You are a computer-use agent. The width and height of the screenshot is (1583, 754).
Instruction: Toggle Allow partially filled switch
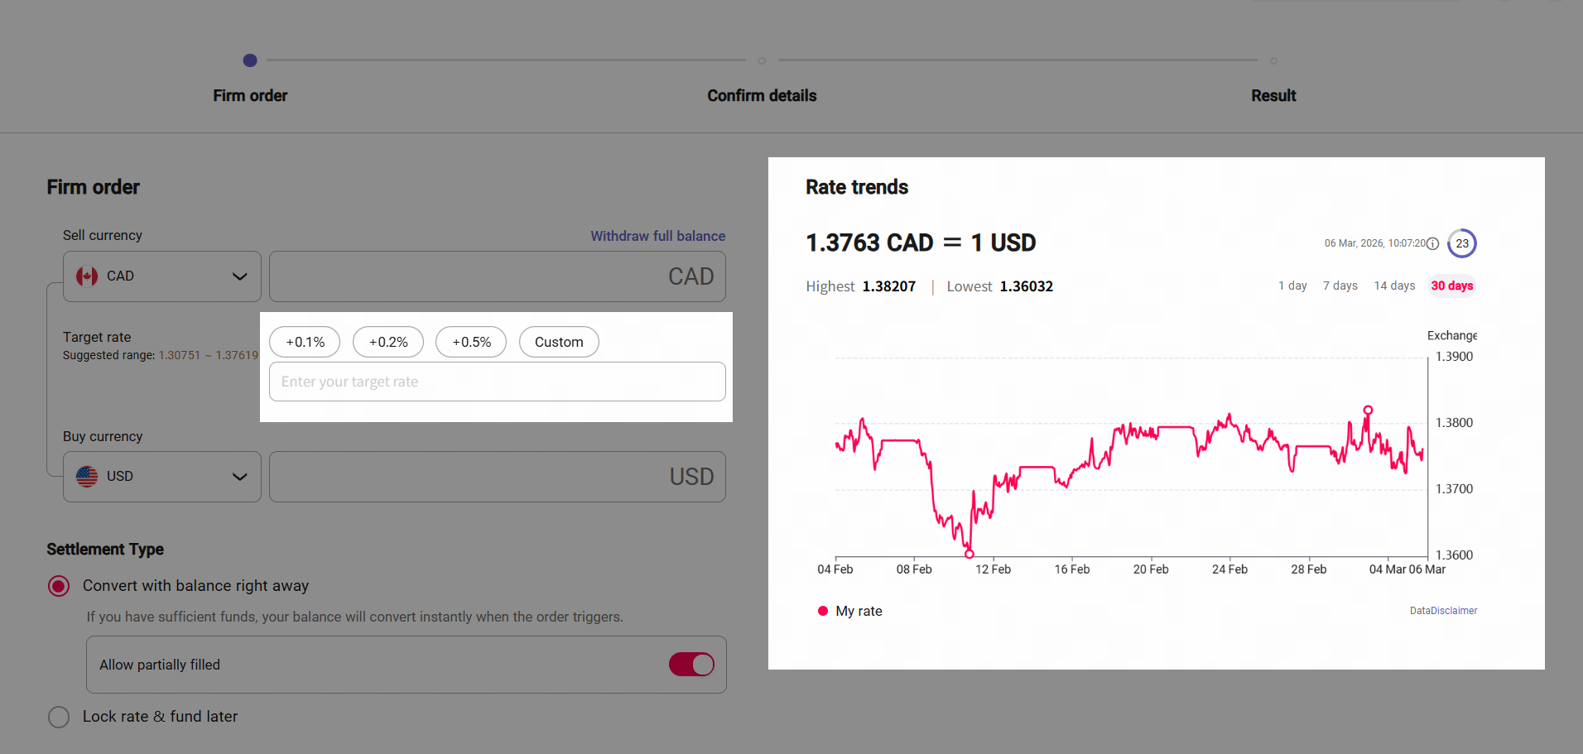[x=691, y=665]
